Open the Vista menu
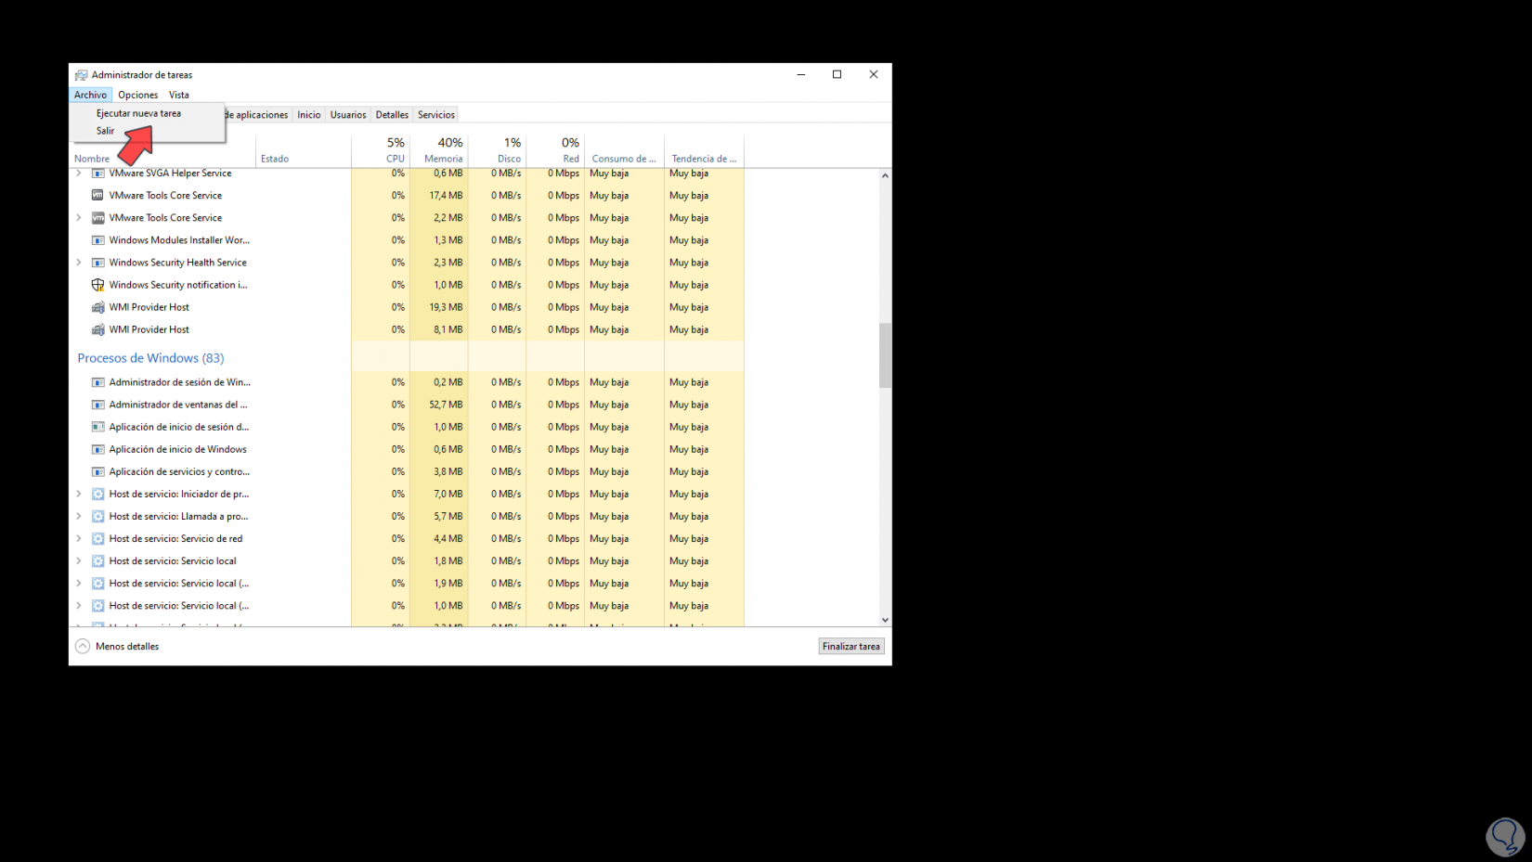The width and height of the screenshot is (1532, 862). click(179, 95)
